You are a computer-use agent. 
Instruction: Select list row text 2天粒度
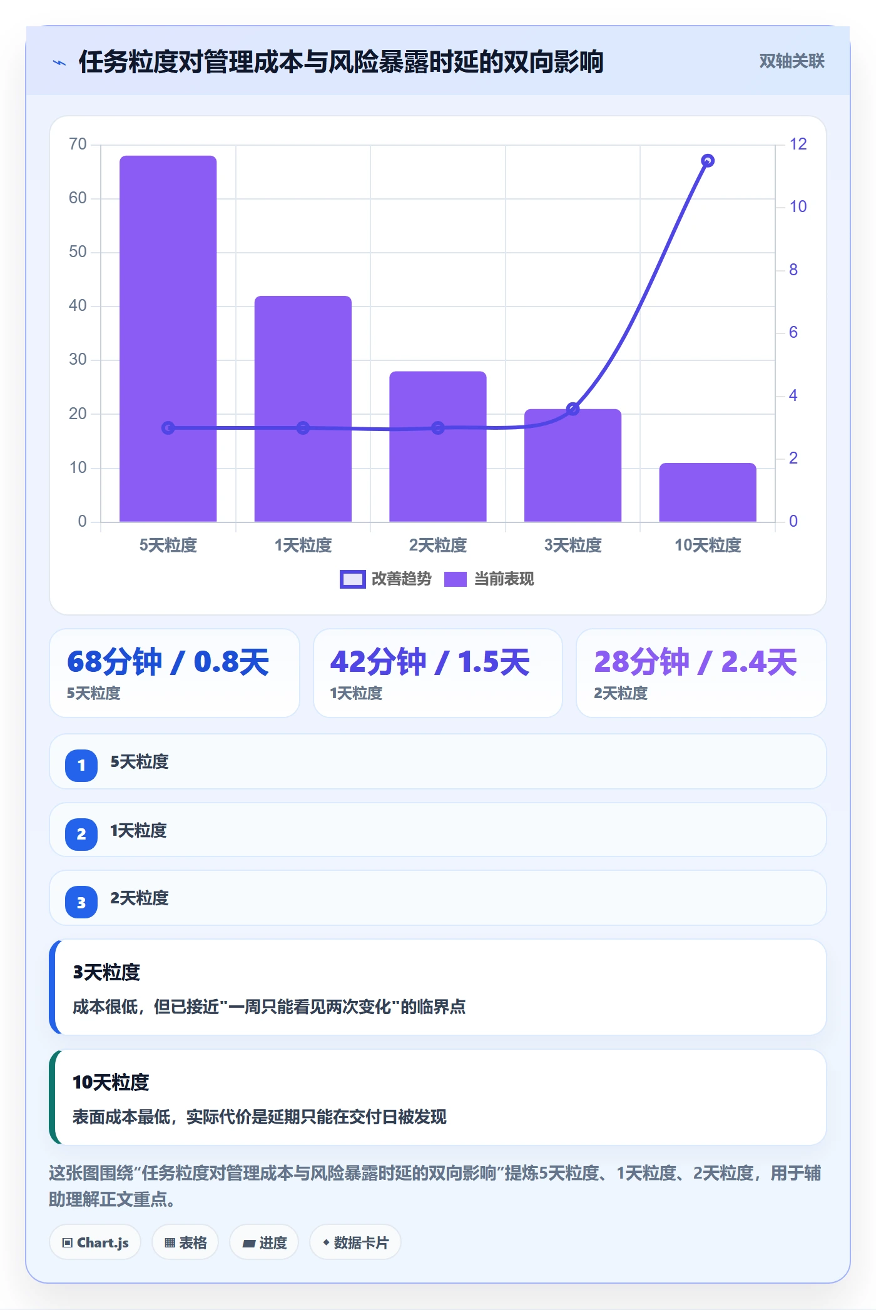[140, 898]
